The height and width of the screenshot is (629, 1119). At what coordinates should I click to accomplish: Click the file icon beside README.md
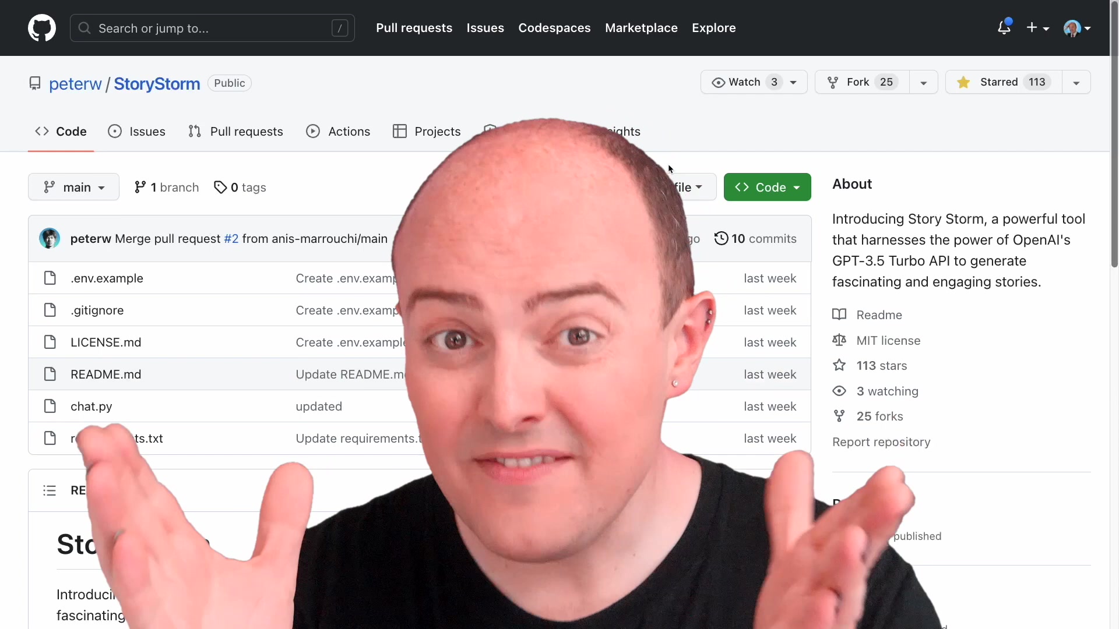[x=50, y=374]
